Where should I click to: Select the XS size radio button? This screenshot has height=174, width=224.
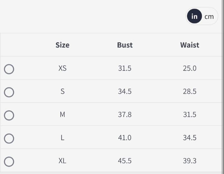click(9, 69)
